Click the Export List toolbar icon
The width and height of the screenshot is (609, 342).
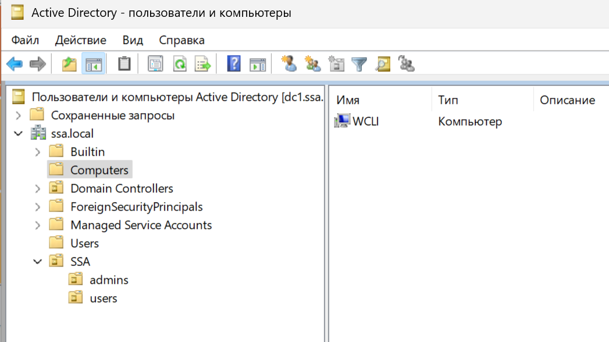[x=202, y=64]
